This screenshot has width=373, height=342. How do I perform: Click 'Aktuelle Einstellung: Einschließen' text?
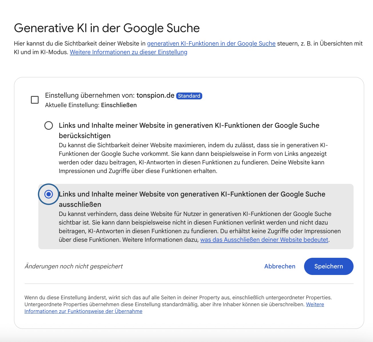point(91,105)
